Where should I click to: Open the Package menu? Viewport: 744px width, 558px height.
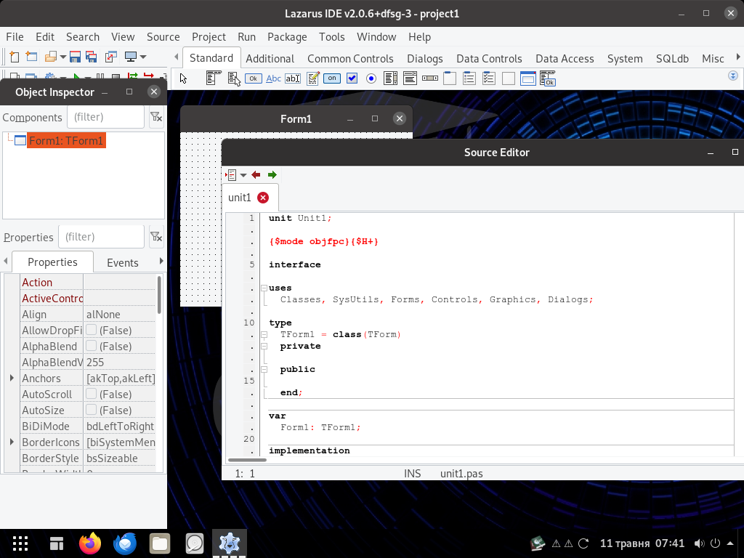pyautogui.click(x=287, y=37)
